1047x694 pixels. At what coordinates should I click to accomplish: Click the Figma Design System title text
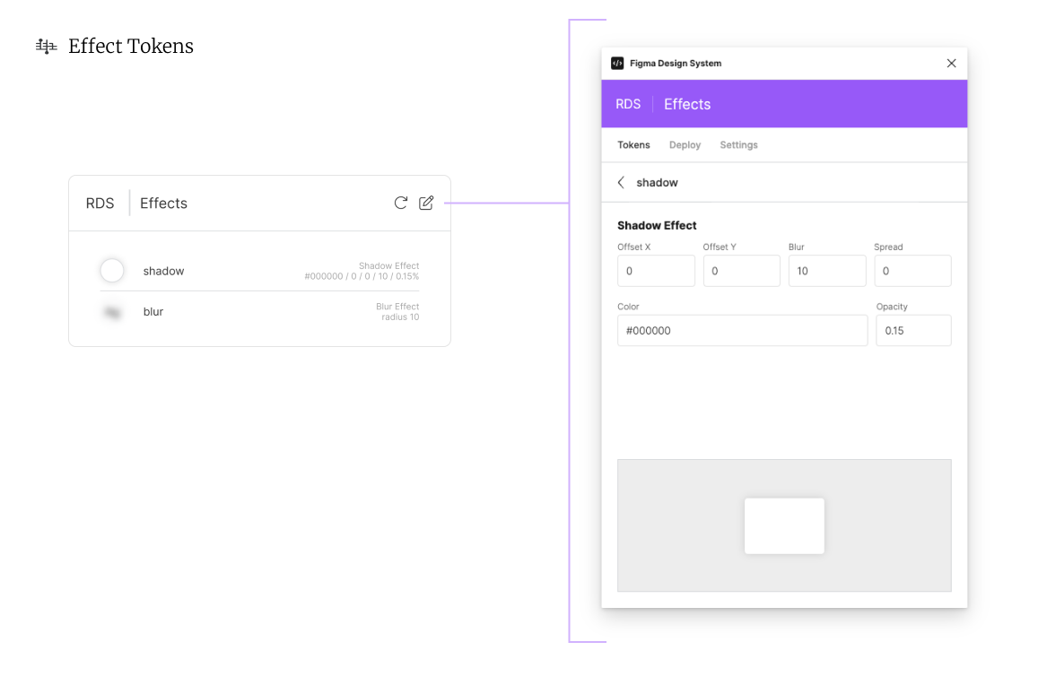675,64
